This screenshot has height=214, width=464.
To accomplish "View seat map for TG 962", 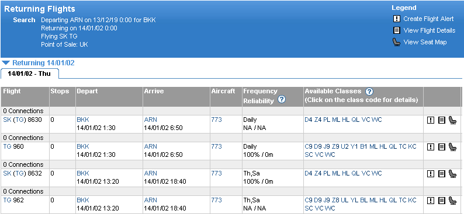I will pos(452,201).
